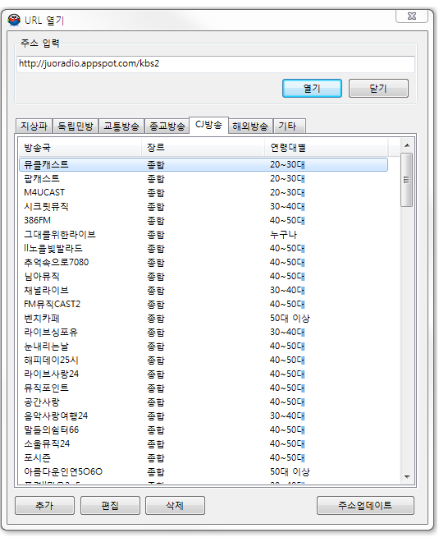
Task: Select the ll노을빛발라드 row
Action: pos(203,249)
